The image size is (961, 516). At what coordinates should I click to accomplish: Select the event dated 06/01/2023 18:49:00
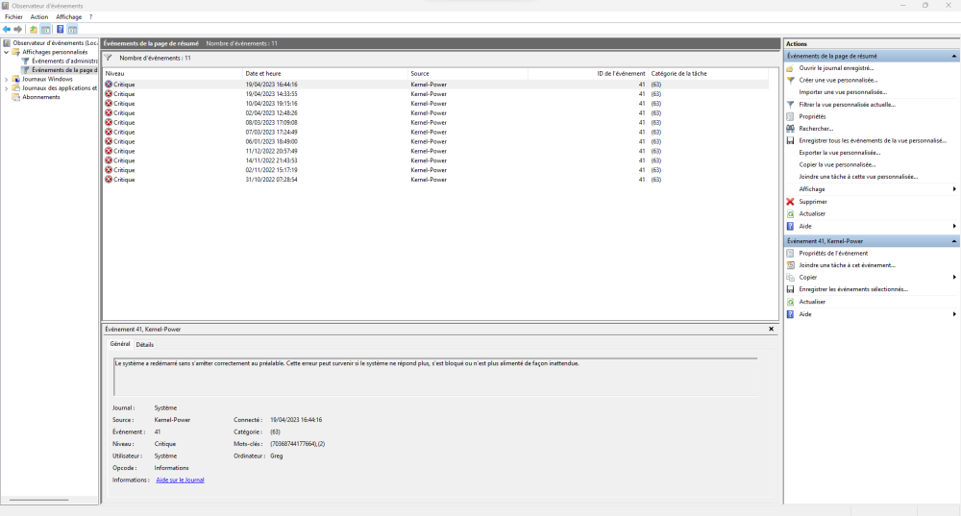(x=435, y=141)
